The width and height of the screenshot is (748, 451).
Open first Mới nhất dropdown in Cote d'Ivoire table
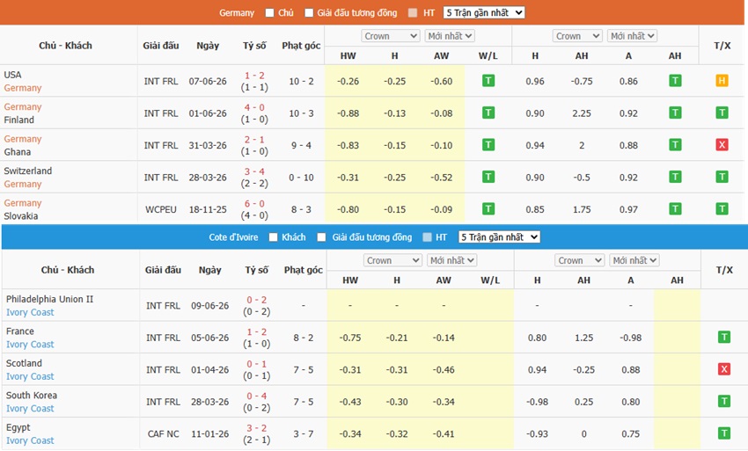click(451, 260)
